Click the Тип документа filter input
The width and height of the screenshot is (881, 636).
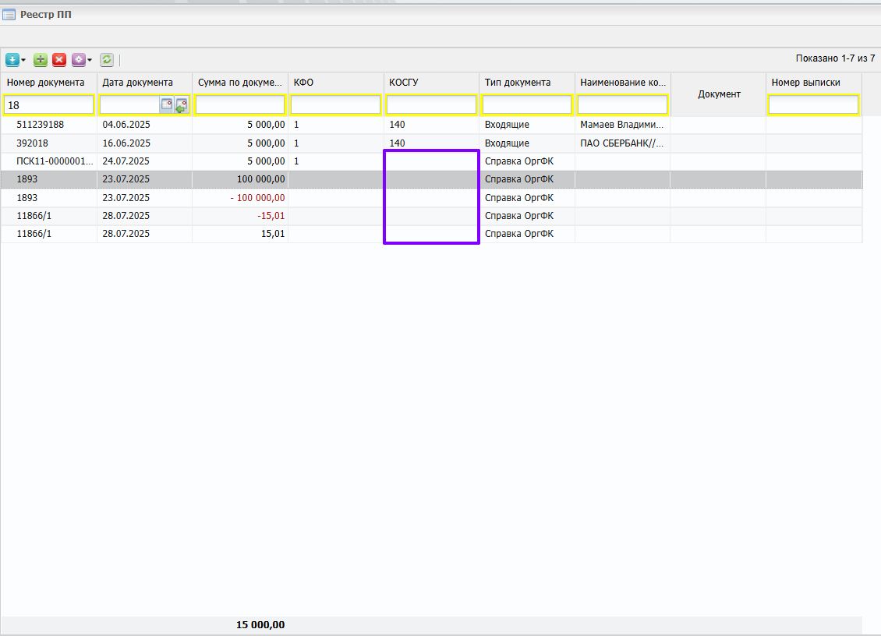coord(526,105)
